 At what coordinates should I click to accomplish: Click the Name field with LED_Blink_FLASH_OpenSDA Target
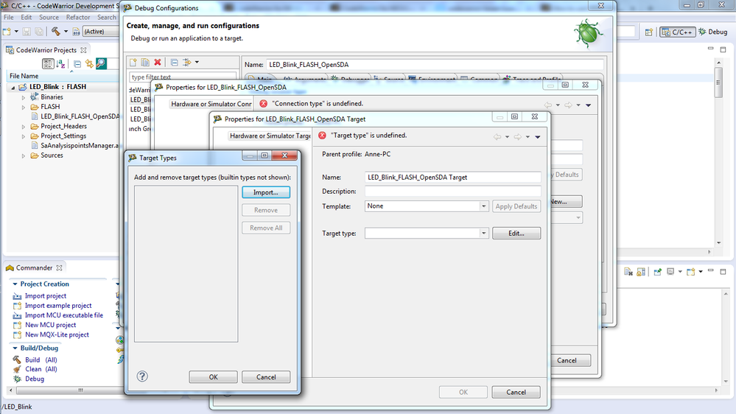point(453,178)
